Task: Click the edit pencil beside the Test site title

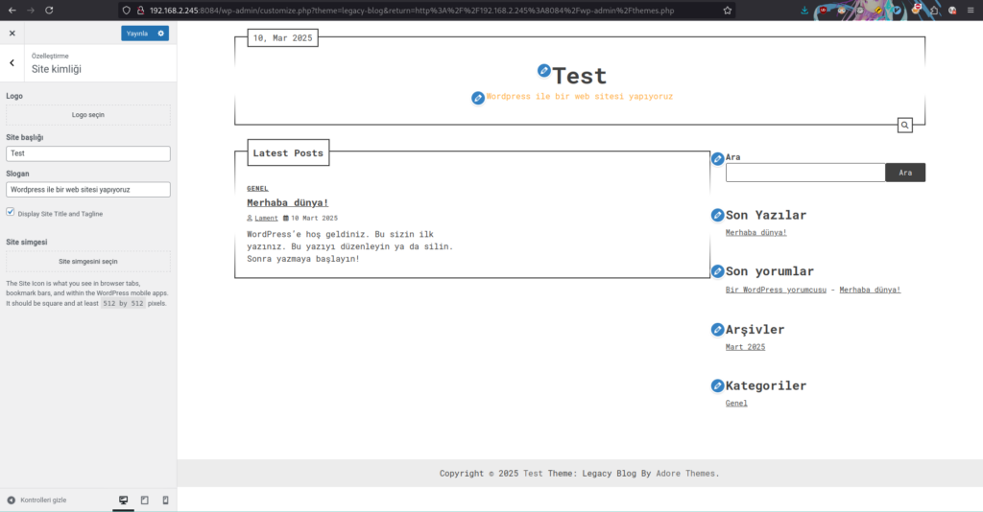Action: (544, 71)
